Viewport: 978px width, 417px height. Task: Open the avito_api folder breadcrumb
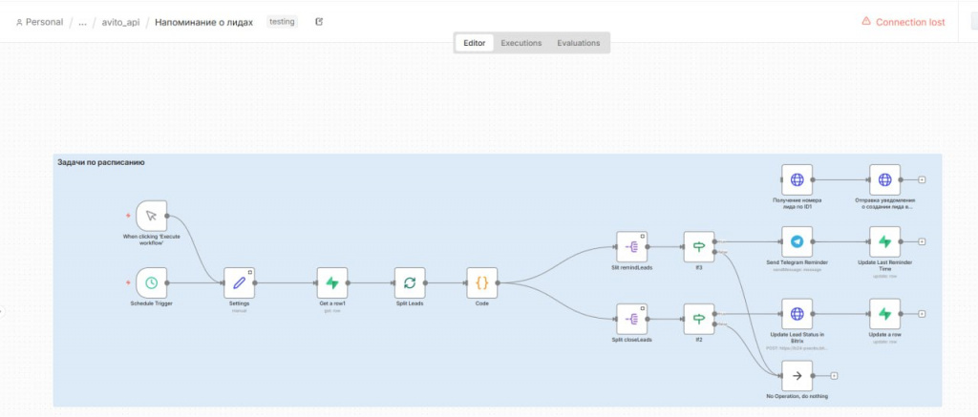[120, 23]
